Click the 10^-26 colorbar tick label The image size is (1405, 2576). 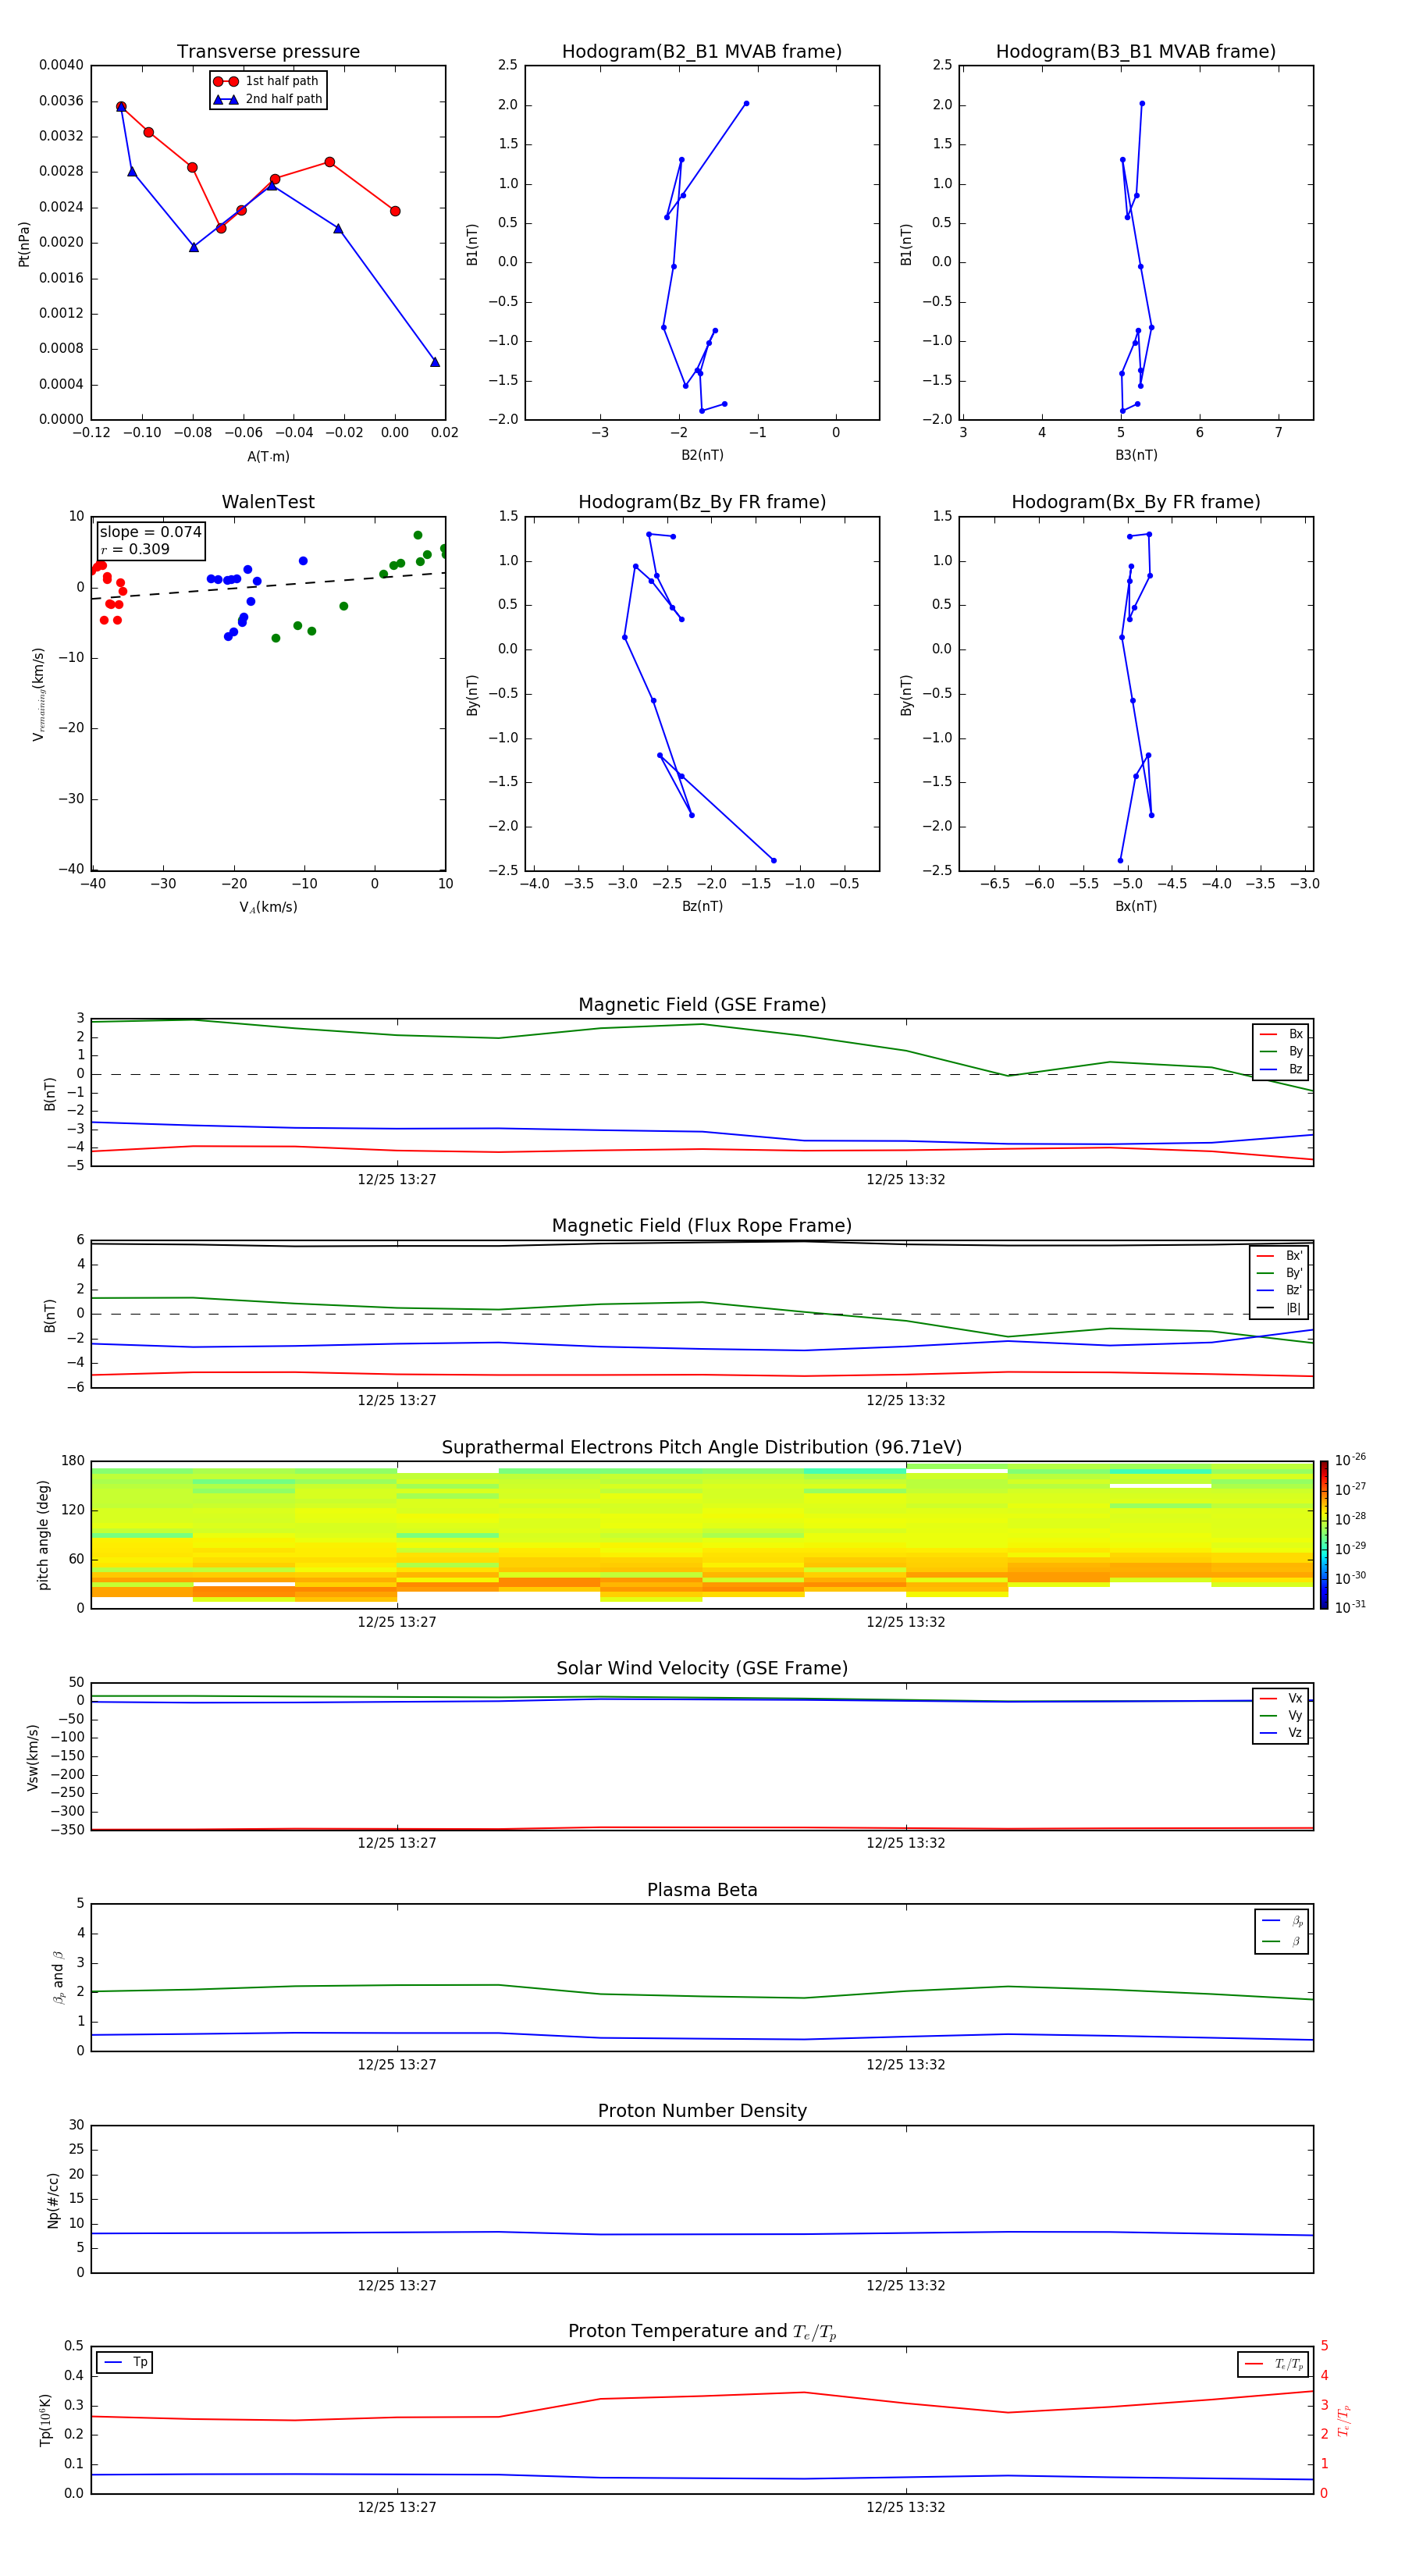tap(1350, 1460)
